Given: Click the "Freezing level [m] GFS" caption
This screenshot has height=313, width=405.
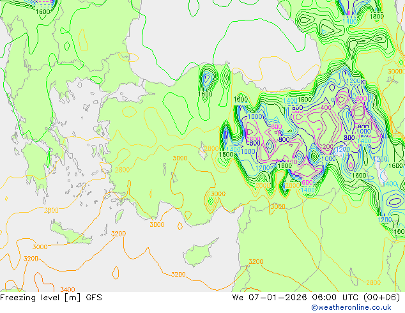Looking at the screenshot, I should 51,298.
